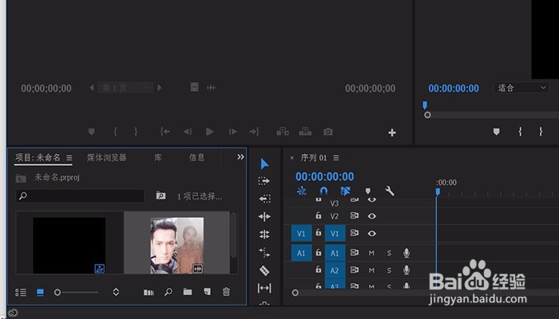Add marker in timeline header
Viewport: 559px width, 319px height.
click(x=368, y=191)
